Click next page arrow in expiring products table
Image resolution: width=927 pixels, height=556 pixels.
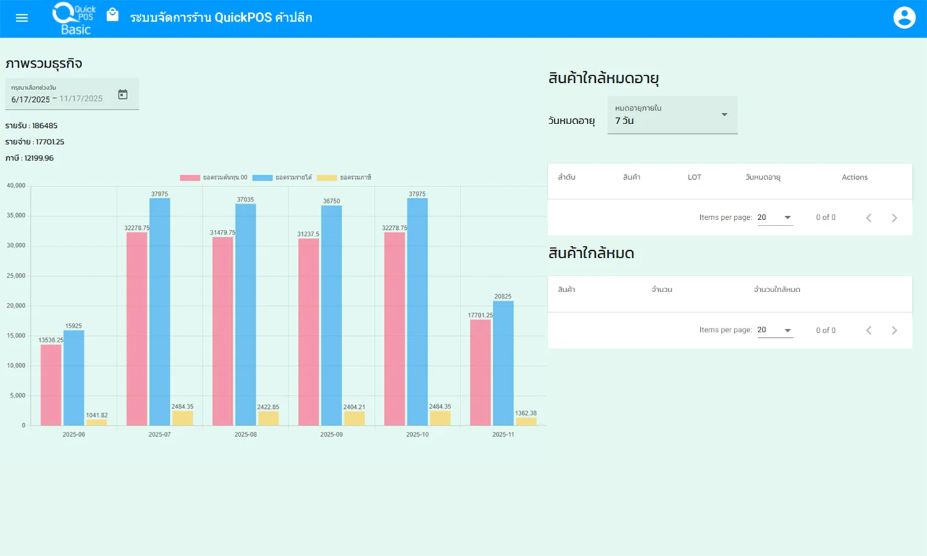pos(894,217)
